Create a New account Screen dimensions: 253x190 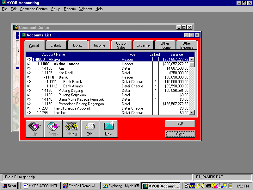click(108, 129)
